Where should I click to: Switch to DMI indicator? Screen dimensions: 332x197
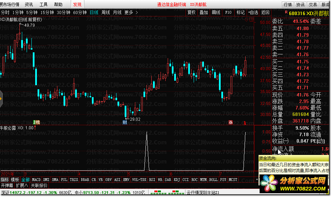[x=46, y=180]
